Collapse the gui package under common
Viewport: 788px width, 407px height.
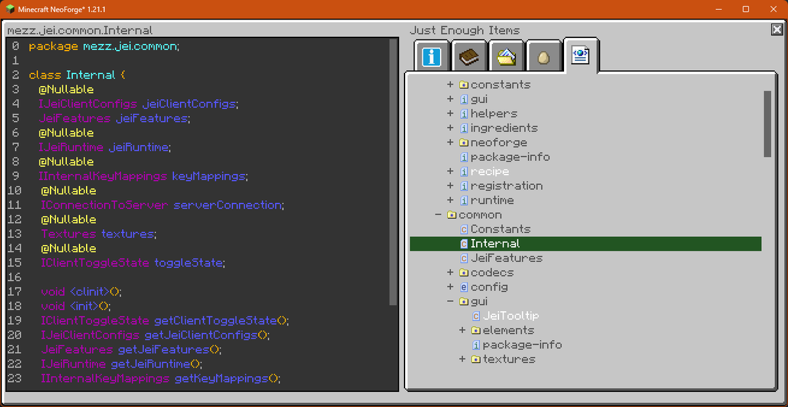pos(450,301)
